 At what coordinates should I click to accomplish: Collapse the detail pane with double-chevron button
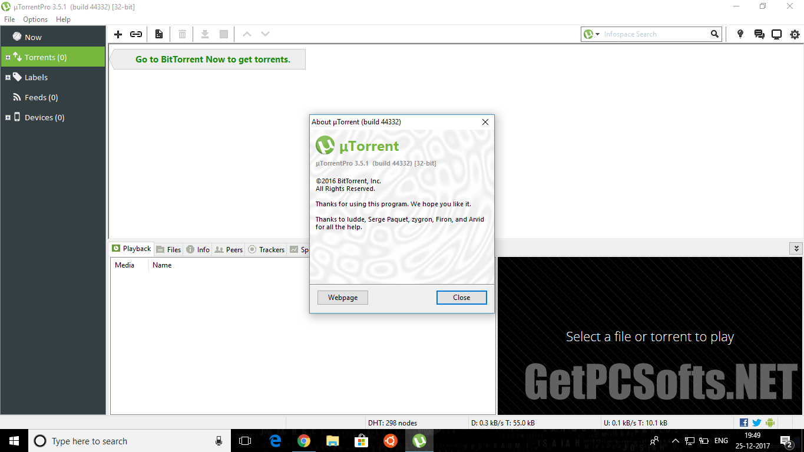click(x=796, y=249)
